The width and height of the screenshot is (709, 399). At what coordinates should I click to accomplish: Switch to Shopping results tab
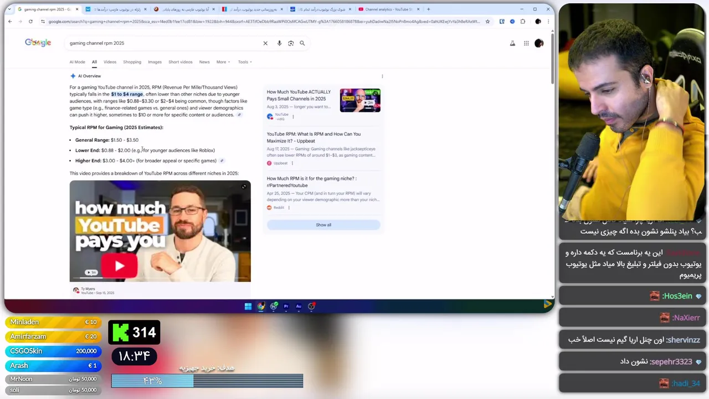pyautogui.click(x=132, y=62)
